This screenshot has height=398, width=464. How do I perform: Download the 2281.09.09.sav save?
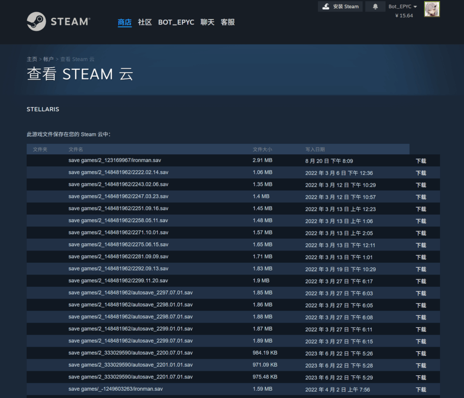pos(421,257)
